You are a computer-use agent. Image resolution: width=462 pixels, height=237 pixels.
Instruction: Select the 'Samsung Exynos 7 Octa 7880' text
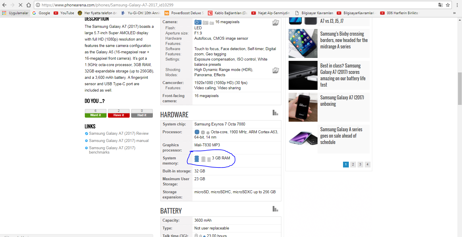click(x=220, y=124)
